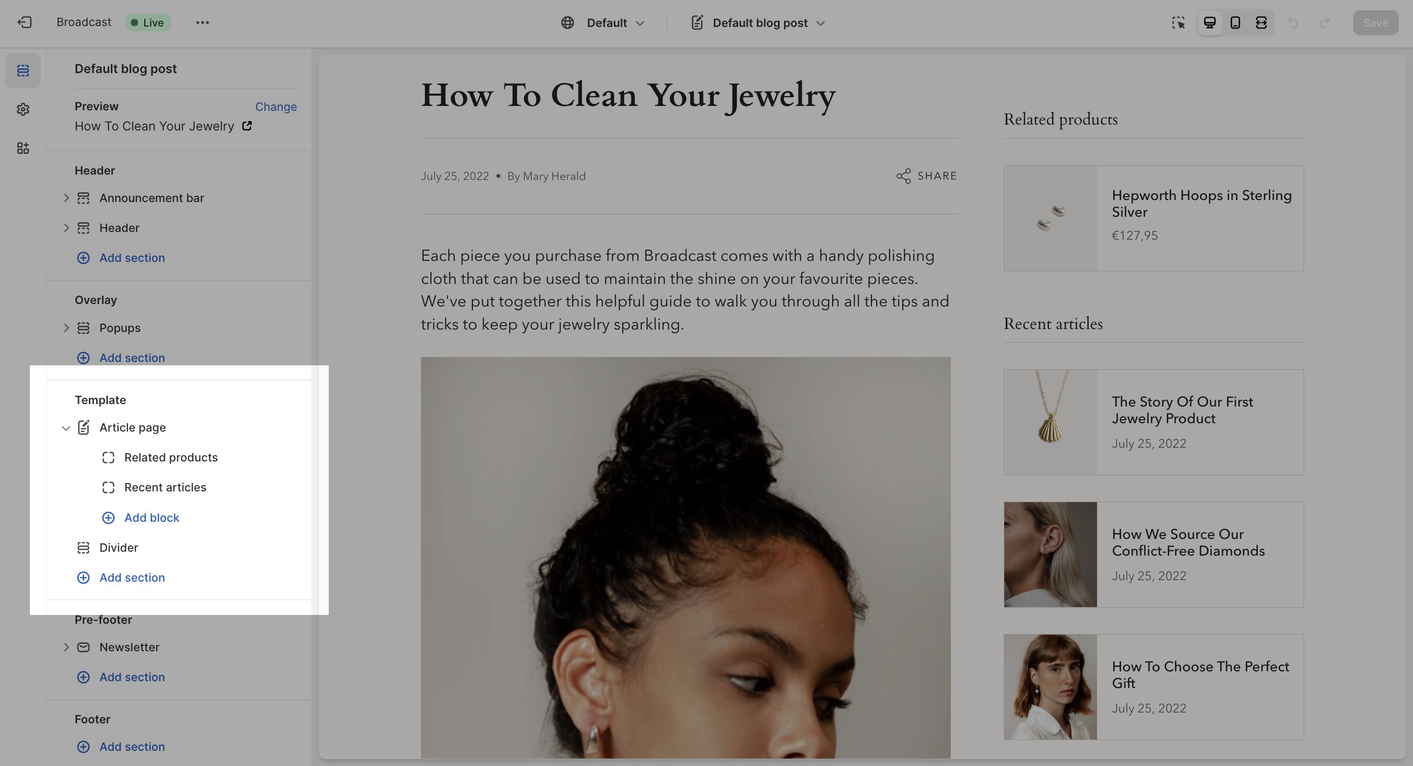
Task: Click the exit editor icon
Action: tap(25, 23)
